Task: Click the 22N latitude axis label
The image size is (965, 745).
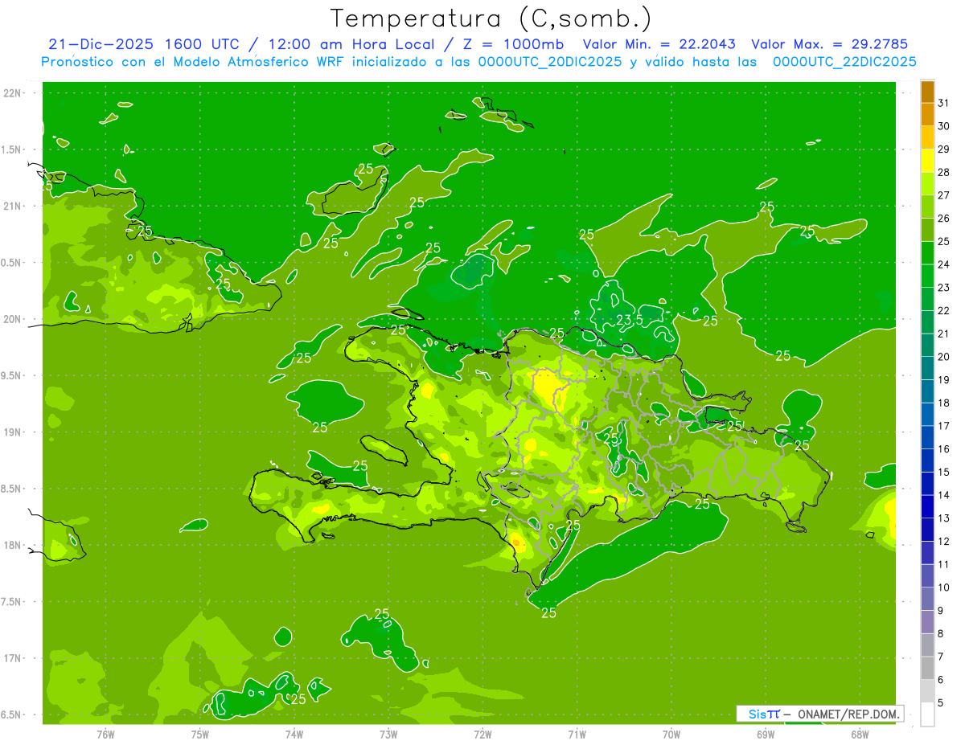Action: [12, 93]
